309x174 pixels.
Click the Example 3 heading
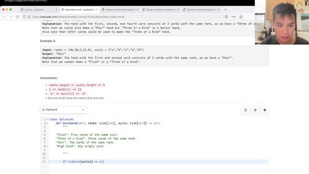(x=48, y=41)
